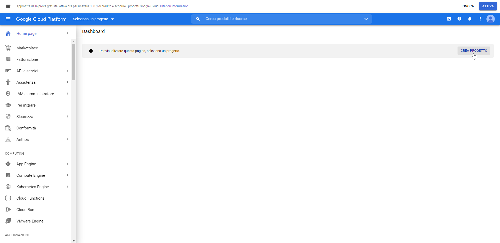Click the Cloud Functions brackets icon
Viewport: 500px width, 243px height.
[x=8, y=198]
